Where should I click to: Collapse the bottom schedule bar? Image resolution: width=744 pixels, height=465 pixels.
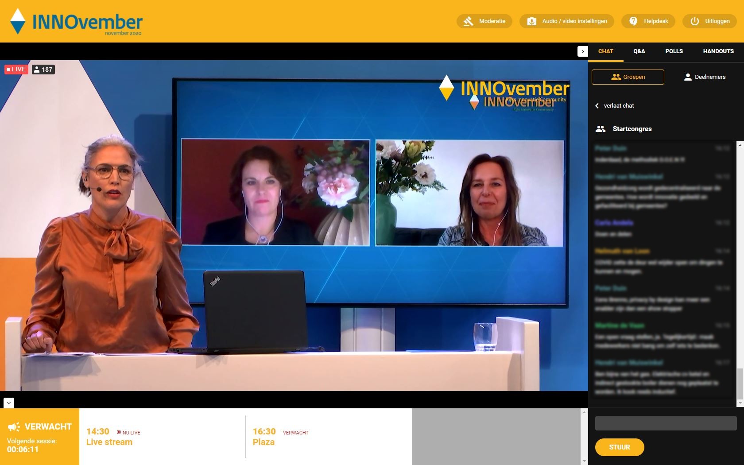[9, 403]
